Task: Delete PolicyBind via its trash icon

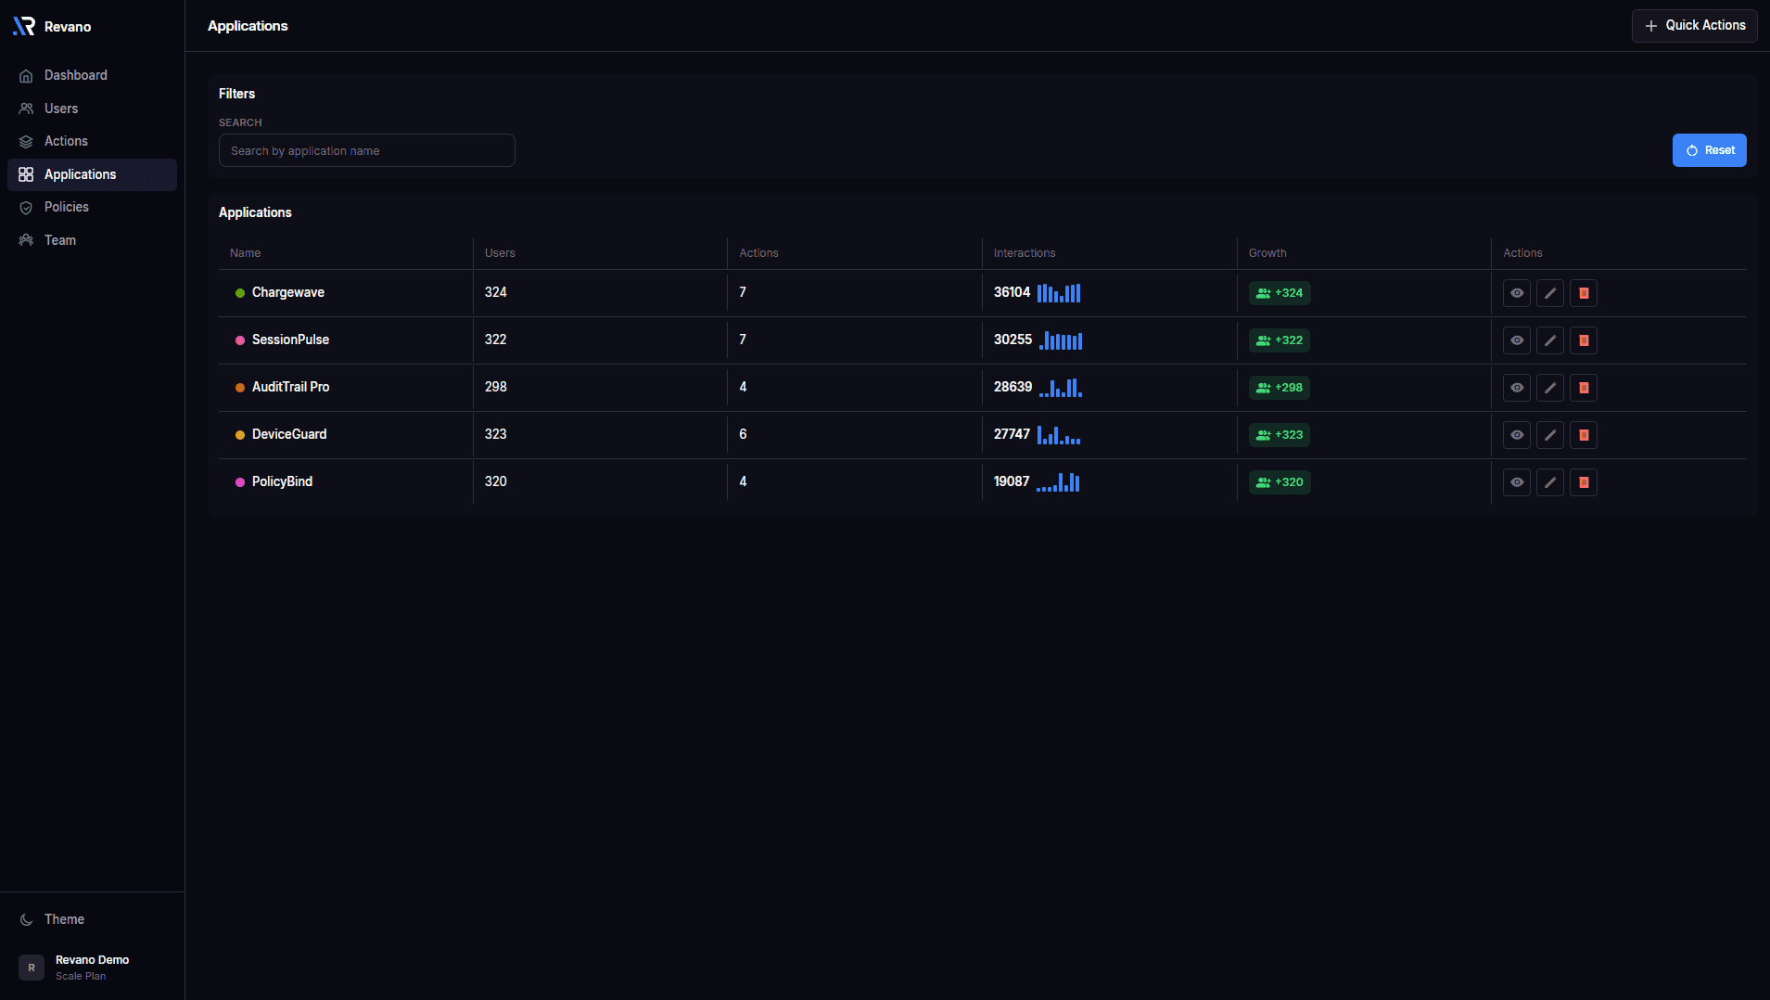Action: coord(1583,481)
